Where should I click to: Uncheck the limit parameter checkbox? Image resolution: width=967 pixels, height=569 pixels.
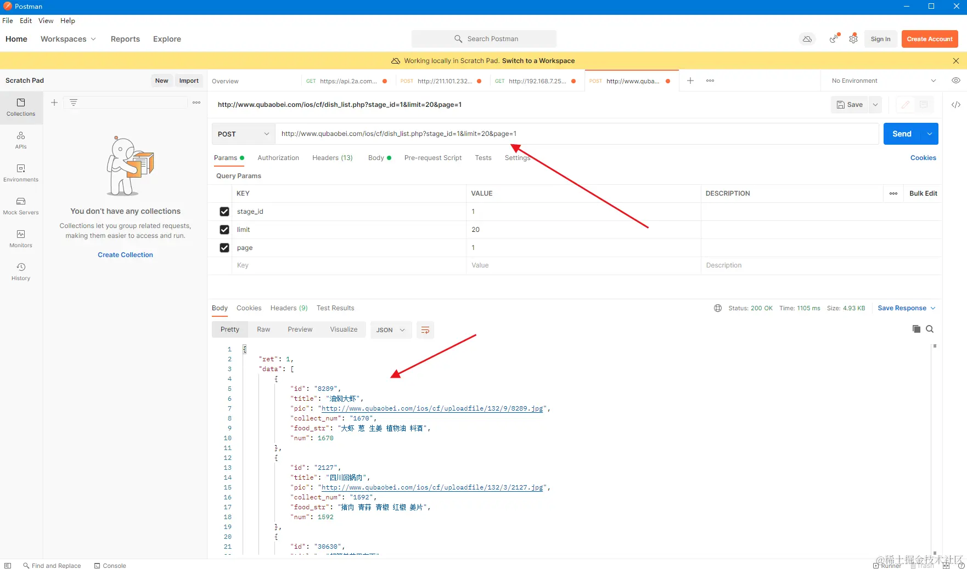coord(224,230)
